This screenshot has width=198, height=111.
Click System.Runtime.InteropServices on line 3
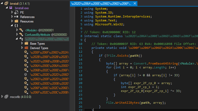(123, 16)
